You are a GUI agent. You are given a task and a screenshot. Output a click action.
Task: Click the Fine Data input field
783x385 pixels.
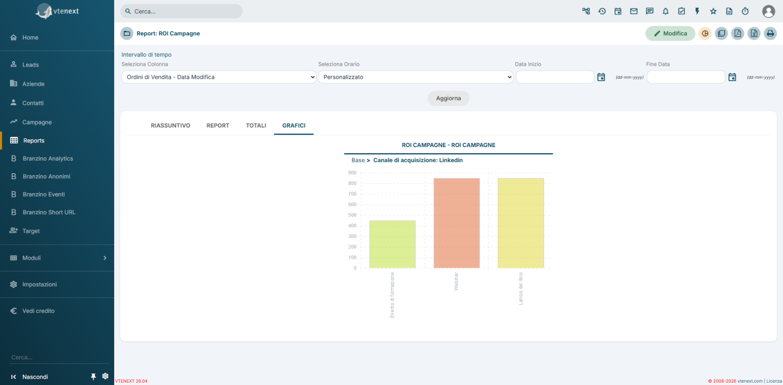tap(686, 77)
